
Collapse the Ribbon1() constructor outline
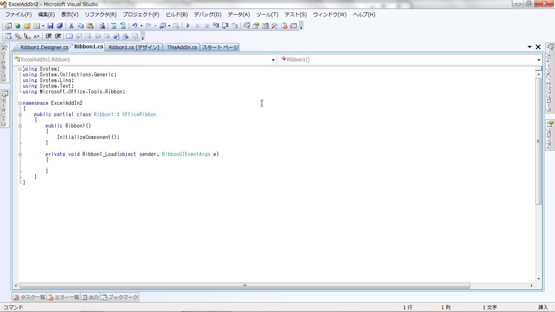pos(20,126)
